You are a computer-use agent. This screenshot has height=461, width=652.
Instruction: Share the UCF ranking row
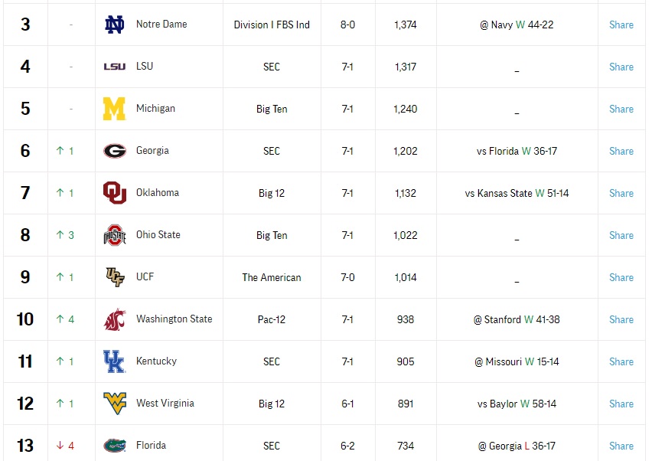pyautogui.click(x=621, y=277)
